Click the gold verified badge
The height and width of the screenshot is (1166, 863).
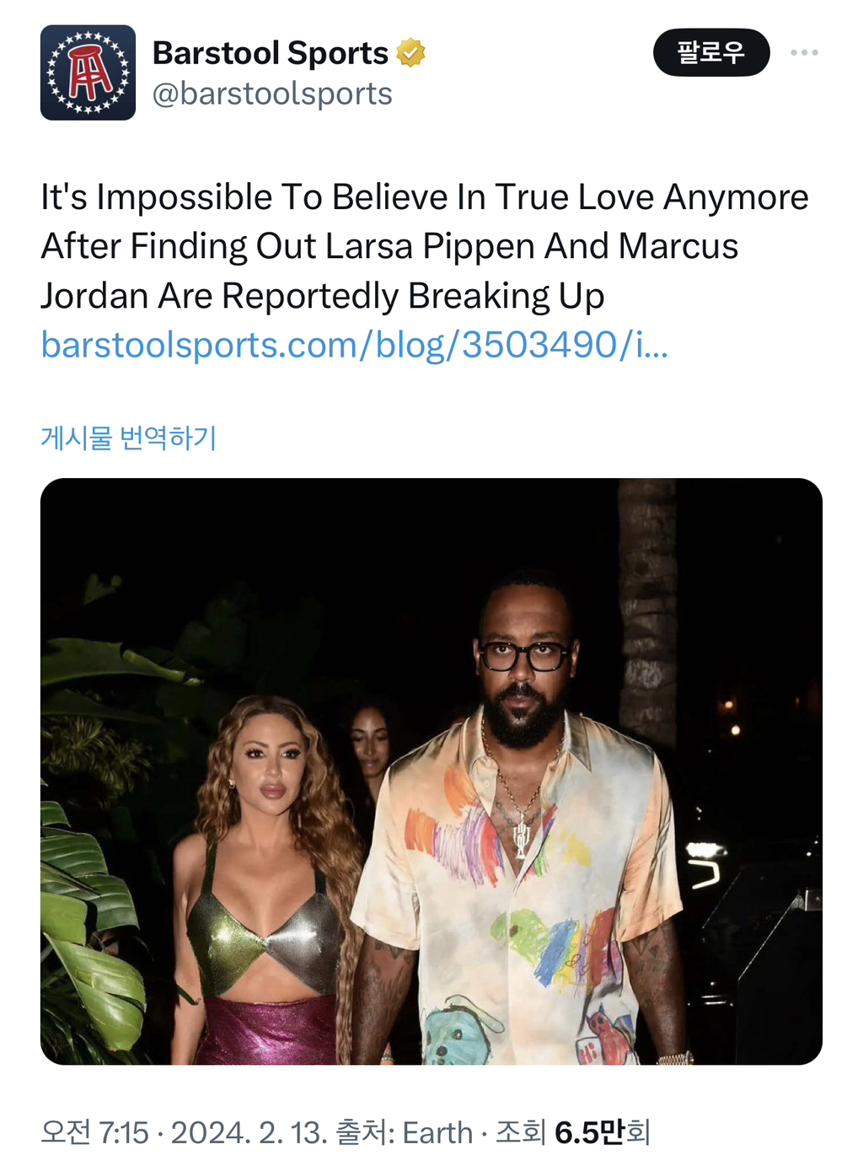click(410, 53)
